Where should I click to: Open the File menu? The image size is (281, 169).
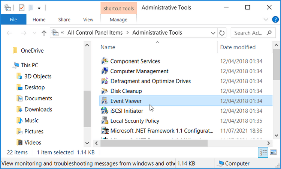[13, 20]
